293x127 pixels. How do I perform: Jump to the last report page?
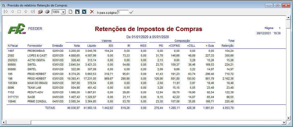coord(32,12)
